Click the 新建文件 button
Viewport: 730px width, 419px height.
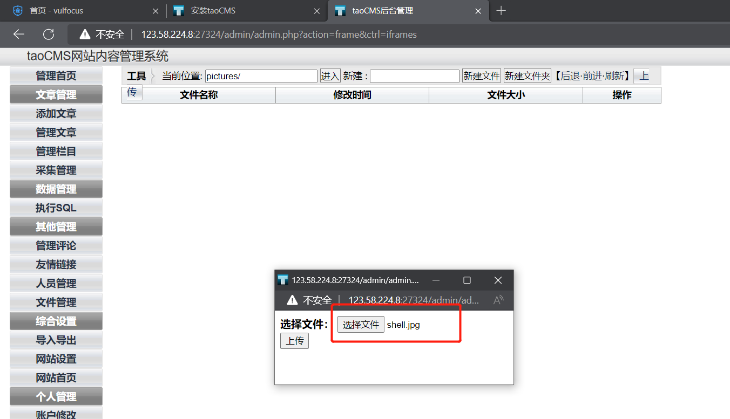pyautogui.click(x=482, y=76)
